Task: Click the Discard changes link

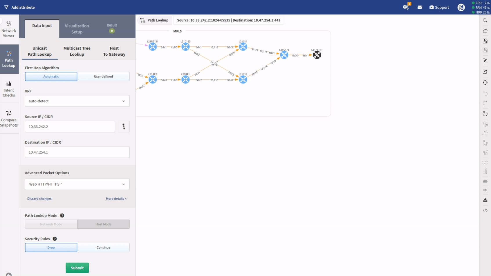Action: click(39, 199)
